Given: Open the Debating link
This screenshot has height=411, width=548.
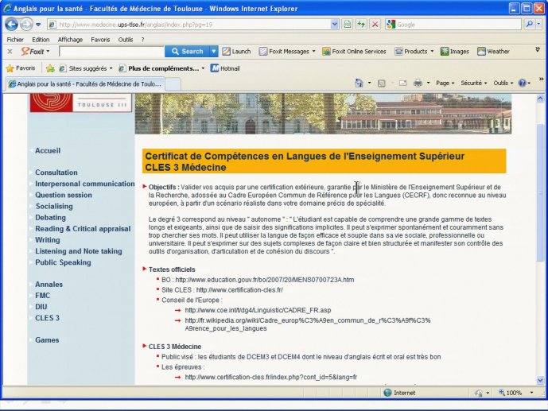Looking at the screenshot, I should click(50, 218).
